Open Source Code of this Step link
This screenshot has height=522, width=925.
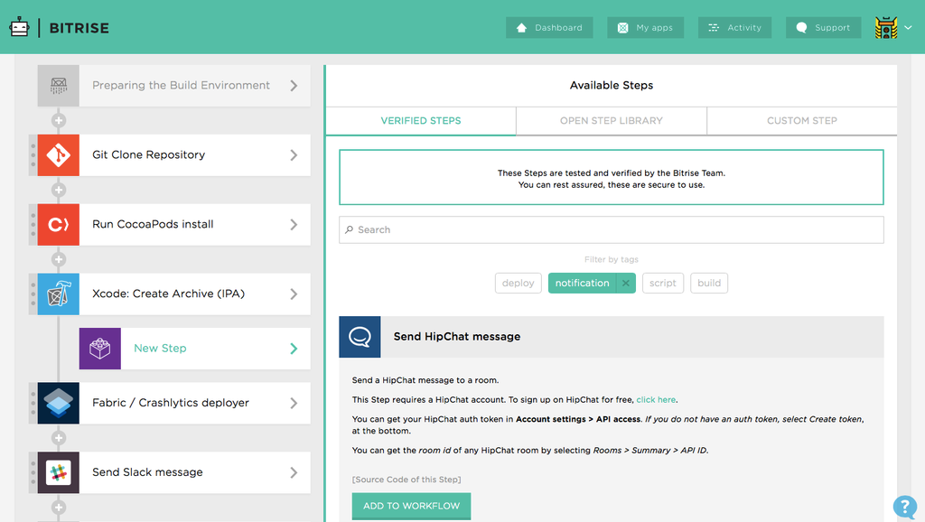(406, 480)
